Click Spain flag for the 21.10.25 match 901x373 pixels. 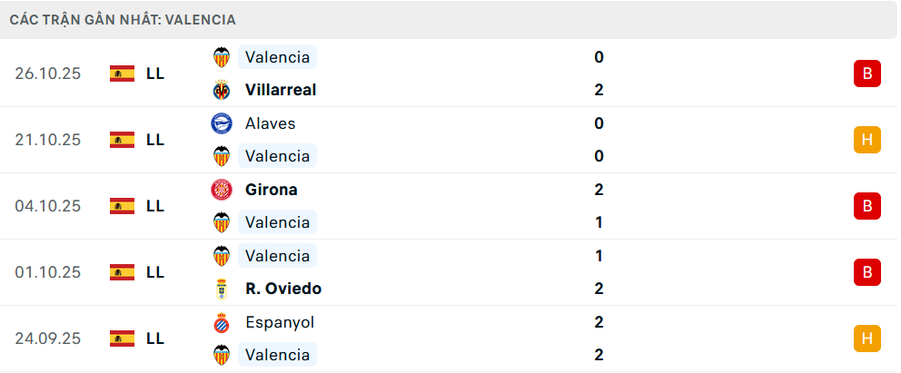click(x=122, y=140)
